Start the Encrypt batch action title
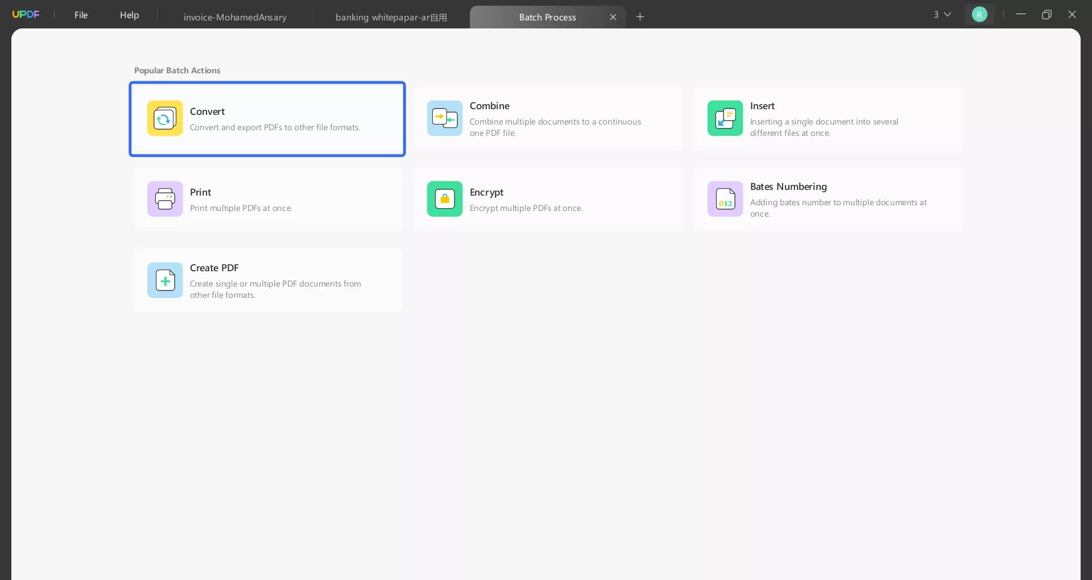 coord(486,192)
